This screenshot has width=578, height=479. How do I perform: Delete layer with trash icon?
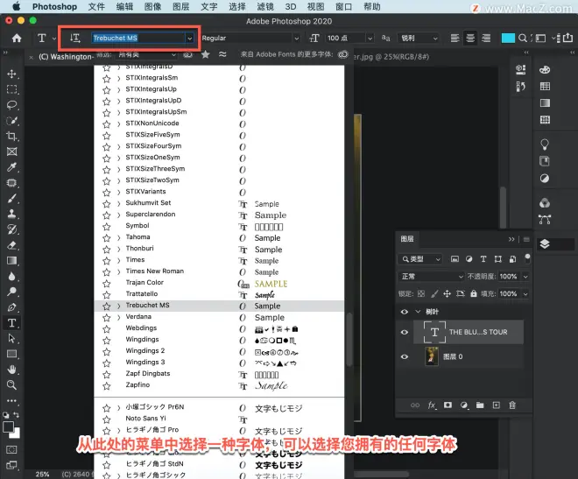point(512,405)
